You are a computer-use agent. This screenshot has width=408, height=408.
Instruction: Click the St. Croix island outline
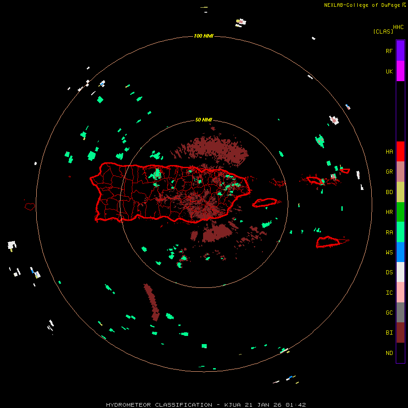click(328, 242)
